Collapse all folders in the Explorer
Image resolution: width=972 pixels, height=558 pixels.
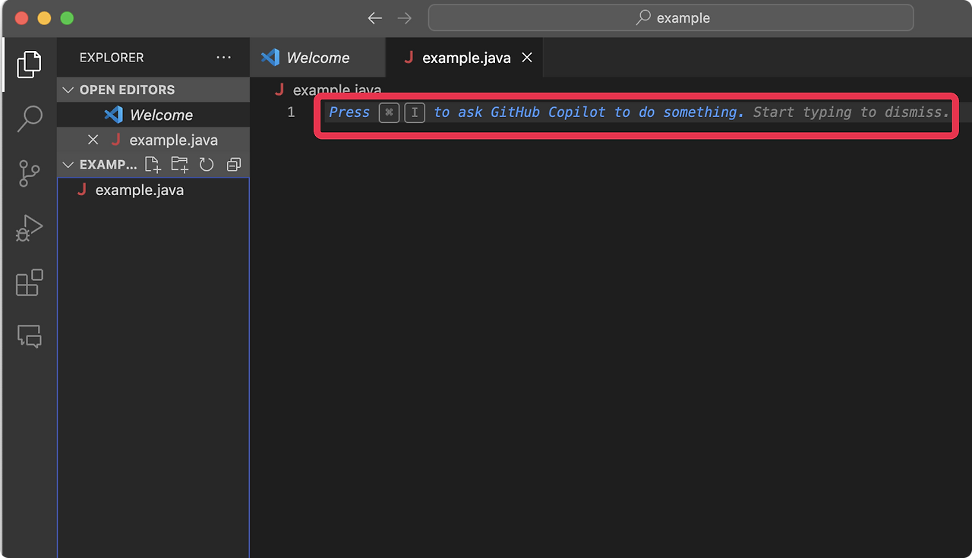[233, 164]
